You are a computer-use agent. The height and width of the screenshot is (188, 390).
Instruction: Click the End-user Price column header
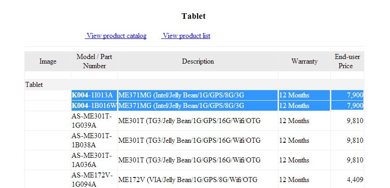pos(347,61)
